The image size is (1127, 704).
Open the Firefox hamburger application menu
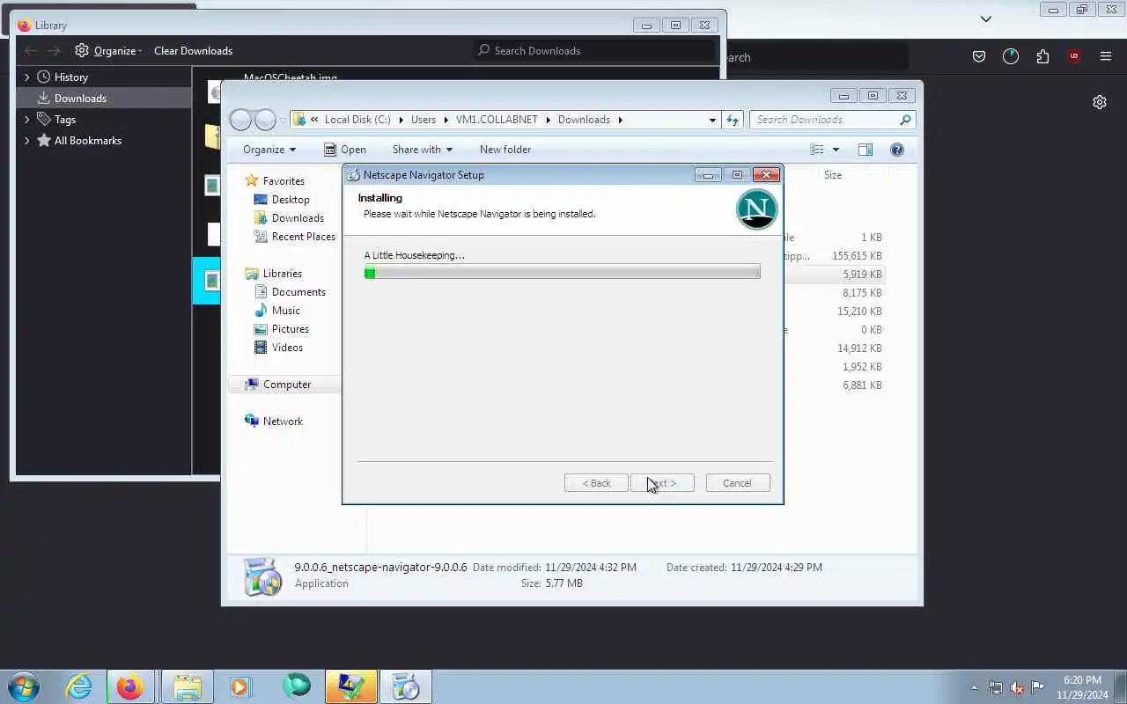tap(1106, 56)
